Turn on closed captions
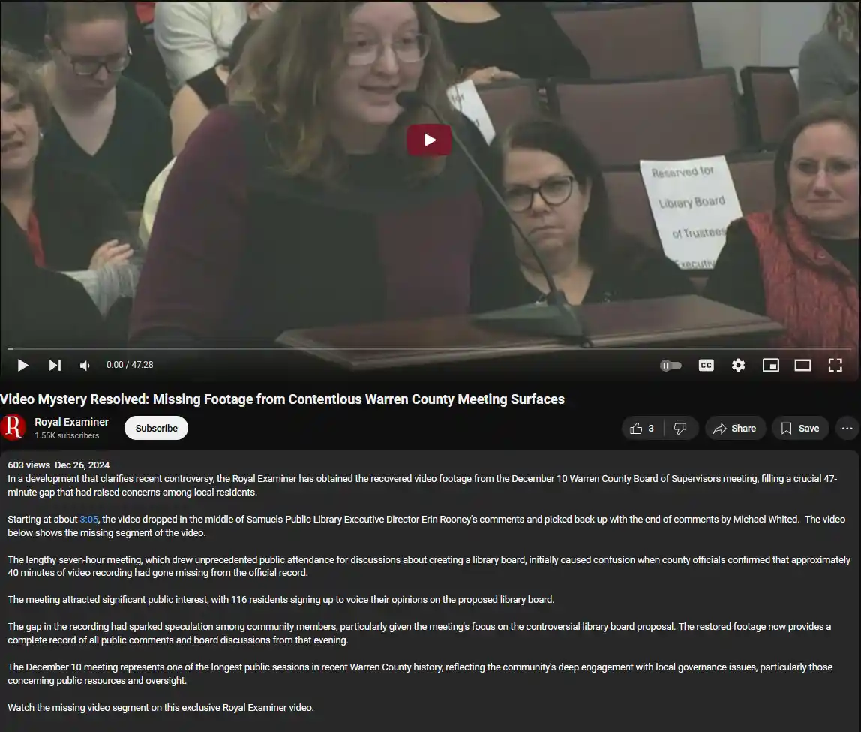This screenshot has width=861, height=732. (706, 365)
